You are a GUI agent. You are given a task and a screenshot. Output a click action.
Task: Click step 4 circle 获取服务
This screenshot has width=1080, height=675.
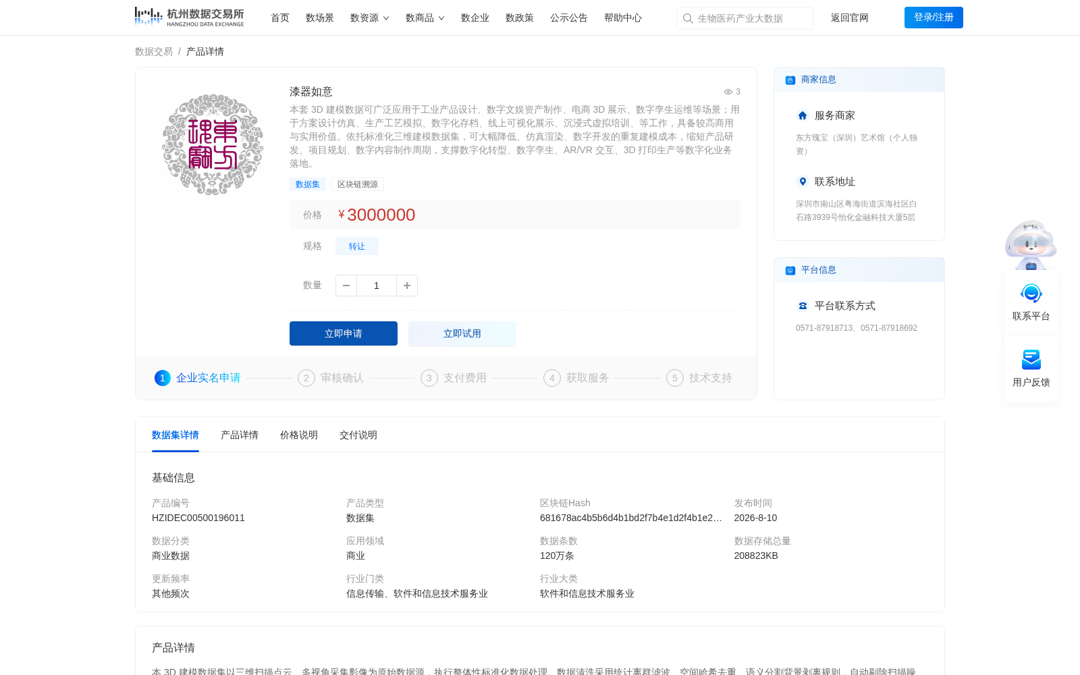(552, 378)
